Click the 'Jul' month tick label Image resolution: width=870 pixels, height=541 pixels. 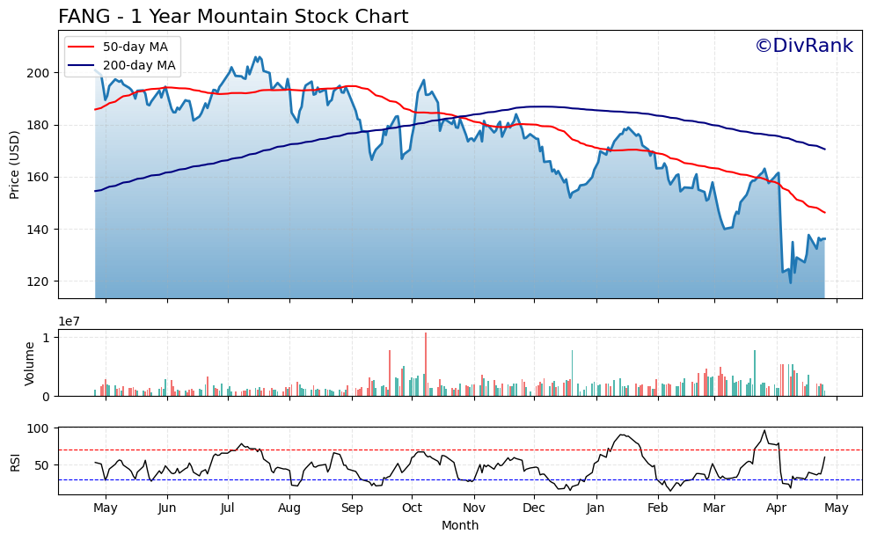click(228, 508)
